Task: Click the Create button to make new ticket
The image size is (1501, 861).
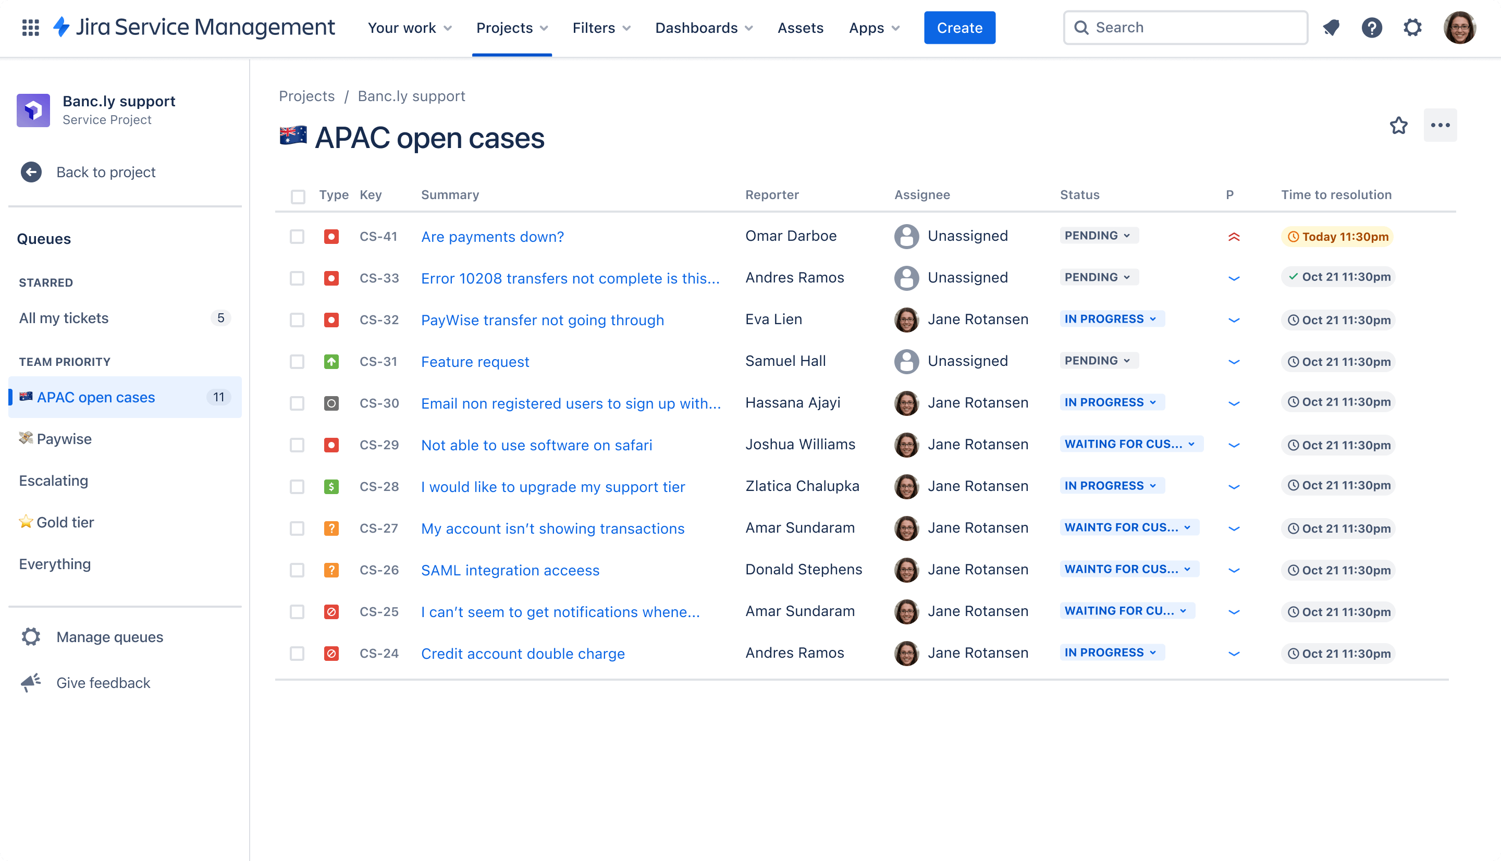Action: [959, 28]
